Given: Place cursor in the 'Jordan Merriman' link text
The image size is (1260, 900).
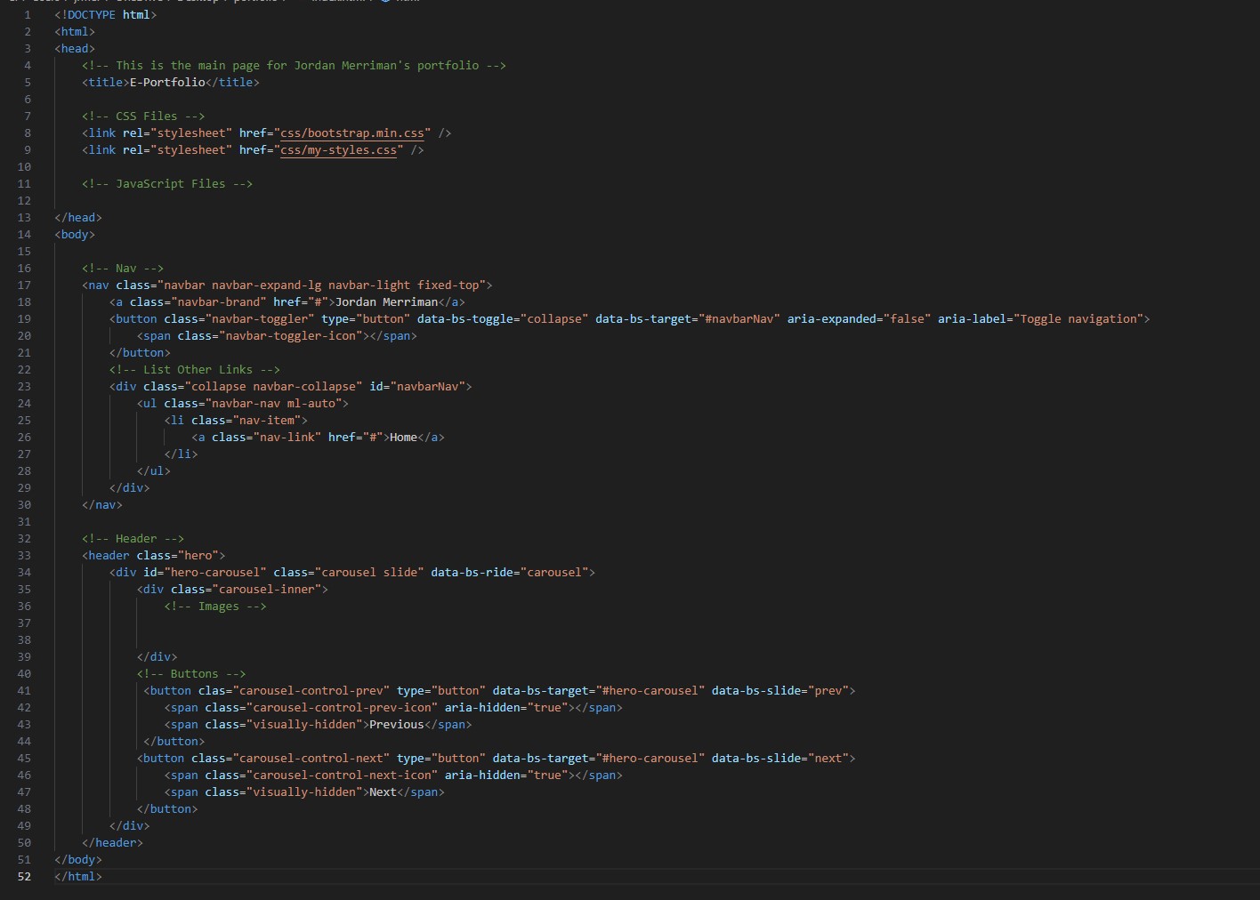Looking at the screenshot, I should coord(386,302).
